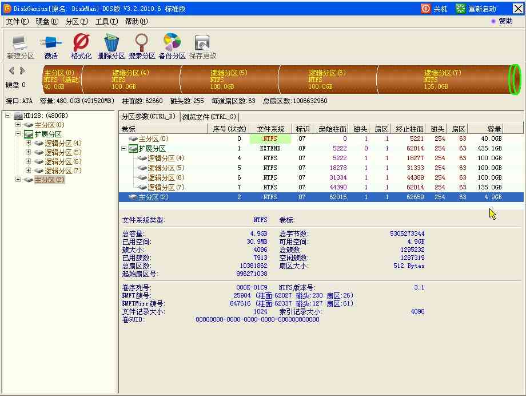This screenshot has height=396, width=526.
Task: Click the 关机 shutdown button label
Action: pos(440,9)
